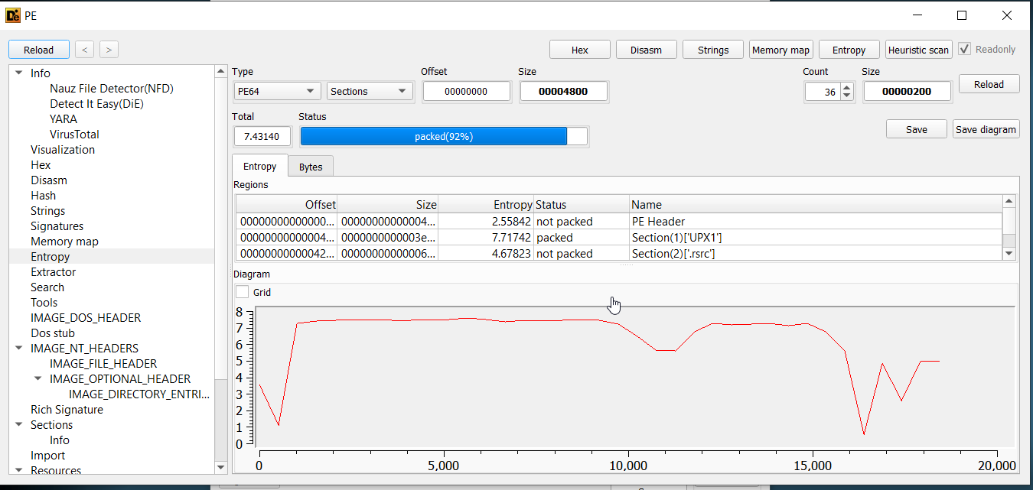Toggle the Readonly checkbox
1033x490 pixels.
tap(964, 49)
